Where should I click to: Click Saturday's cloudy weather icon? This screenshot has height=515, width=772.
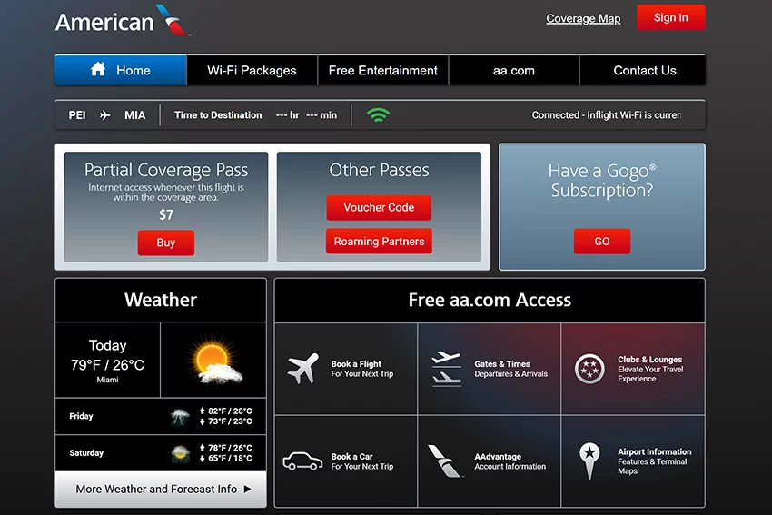point(180,453)
